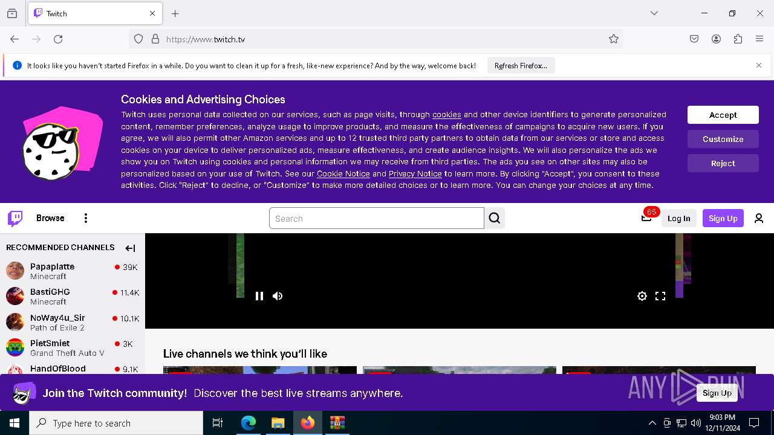Open the three-dot more options menu
Screen dimensions: 774x435
(86, 218)
